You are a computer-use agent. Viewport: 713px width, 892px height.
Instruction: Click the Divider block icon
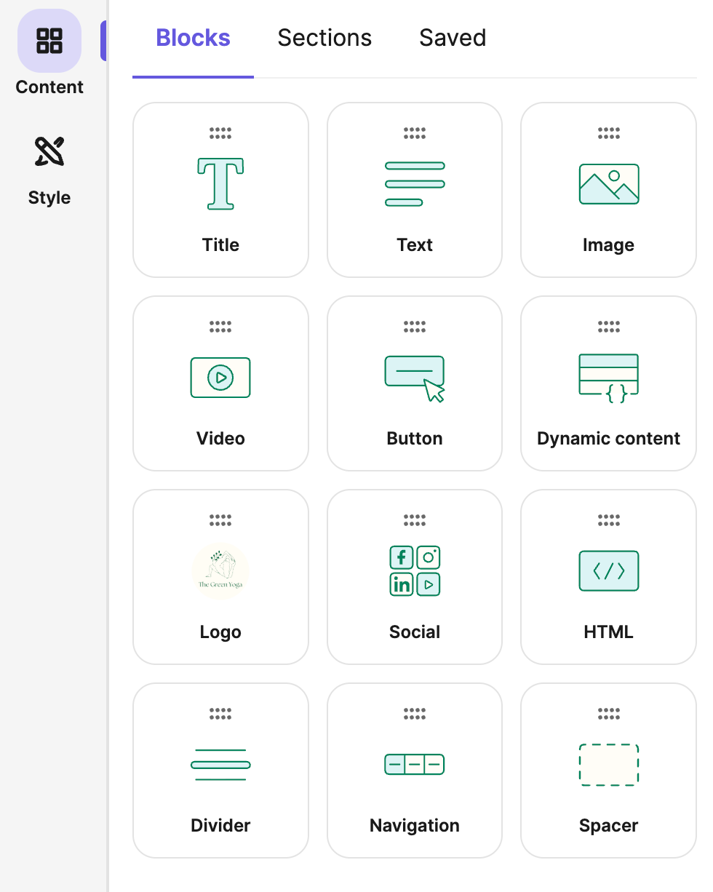tap(220, 765)
